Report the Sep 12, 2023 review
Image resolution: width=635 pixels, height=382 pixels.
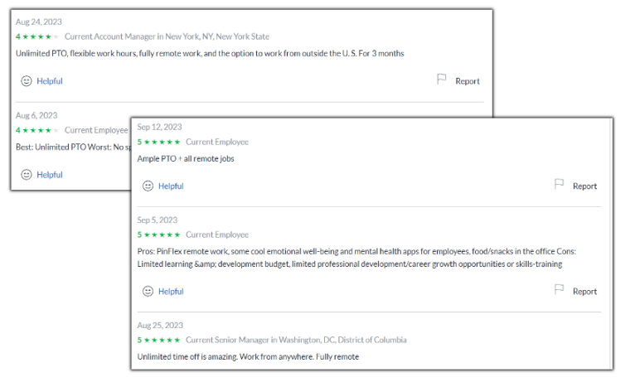tap(584, 186)
